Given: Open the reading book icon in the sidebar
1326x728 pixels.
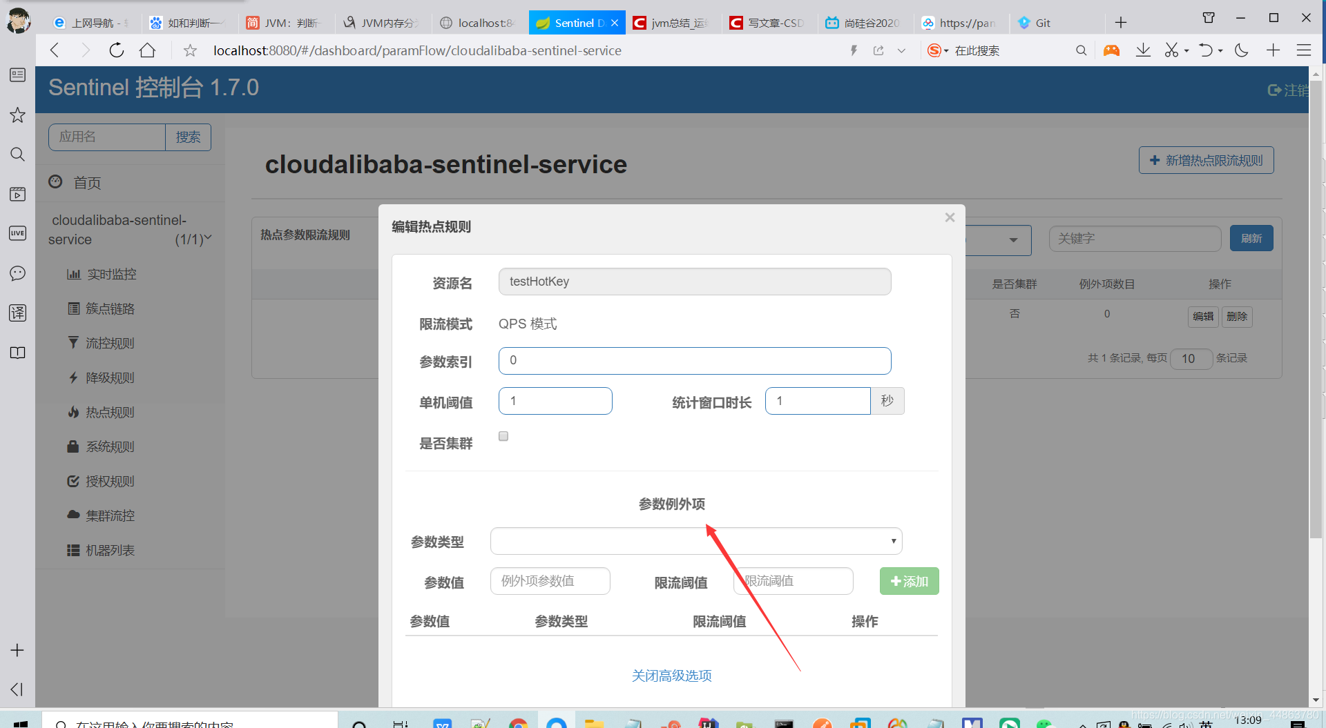Looking at the screenshot, I should click(x=17, y=353).
